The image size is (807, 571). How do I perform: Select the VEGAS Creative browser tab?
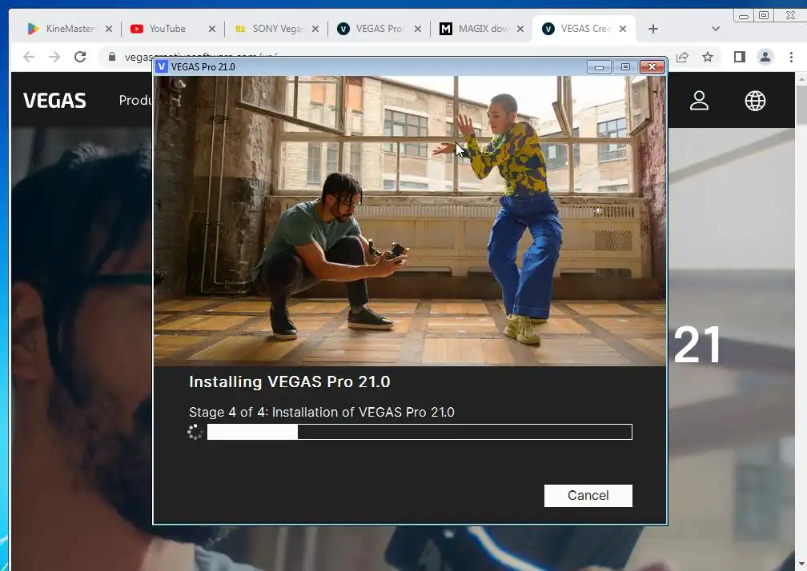[586, 29]
